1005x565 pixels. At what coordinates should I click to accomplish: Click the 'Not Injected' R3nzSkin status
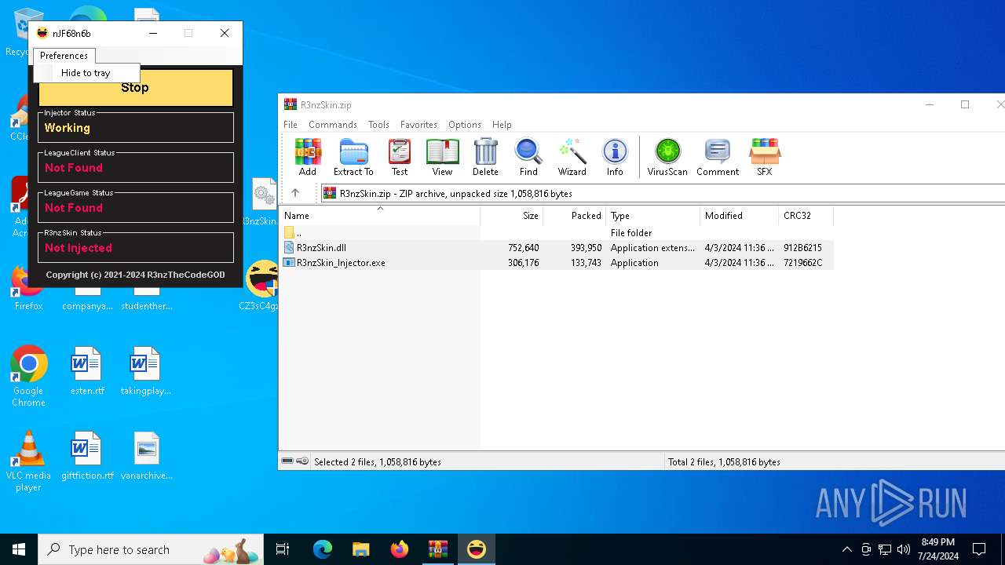point(79,248)
